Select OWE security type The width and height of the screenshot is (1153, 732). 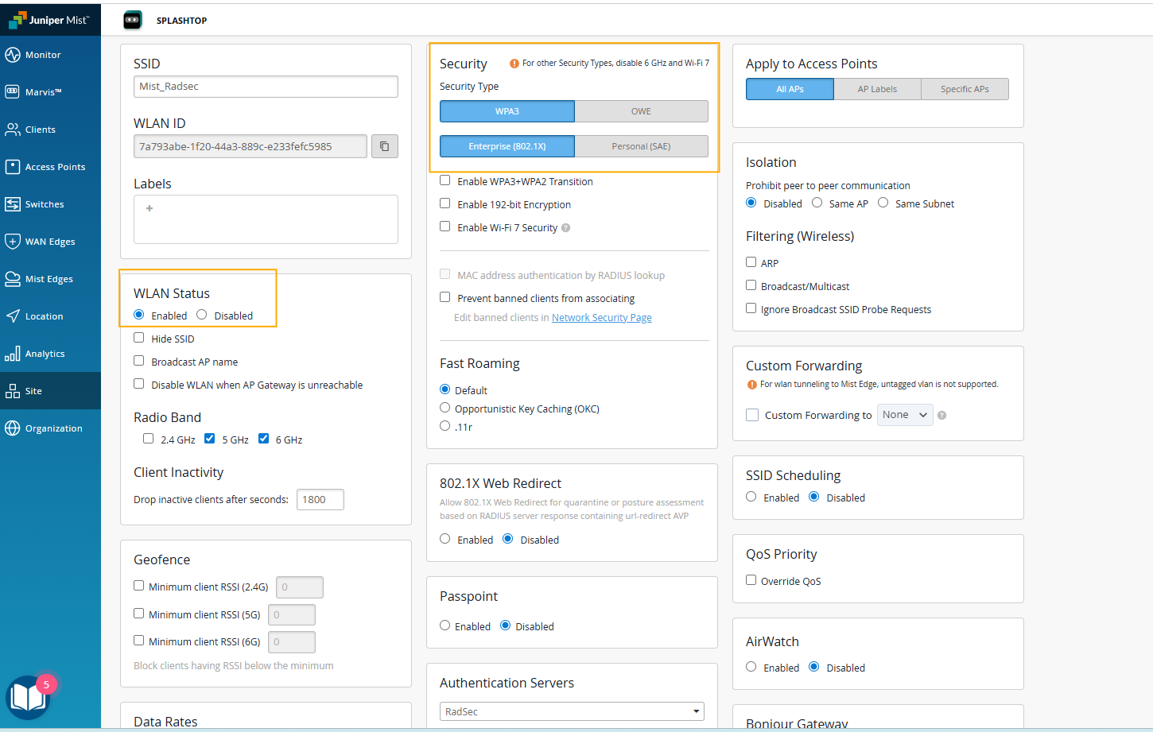click(641, 111)
